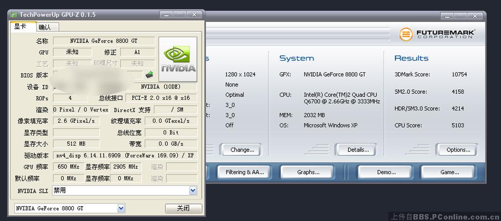Click the SM2.0 Score value 4158

coord(458,91)
